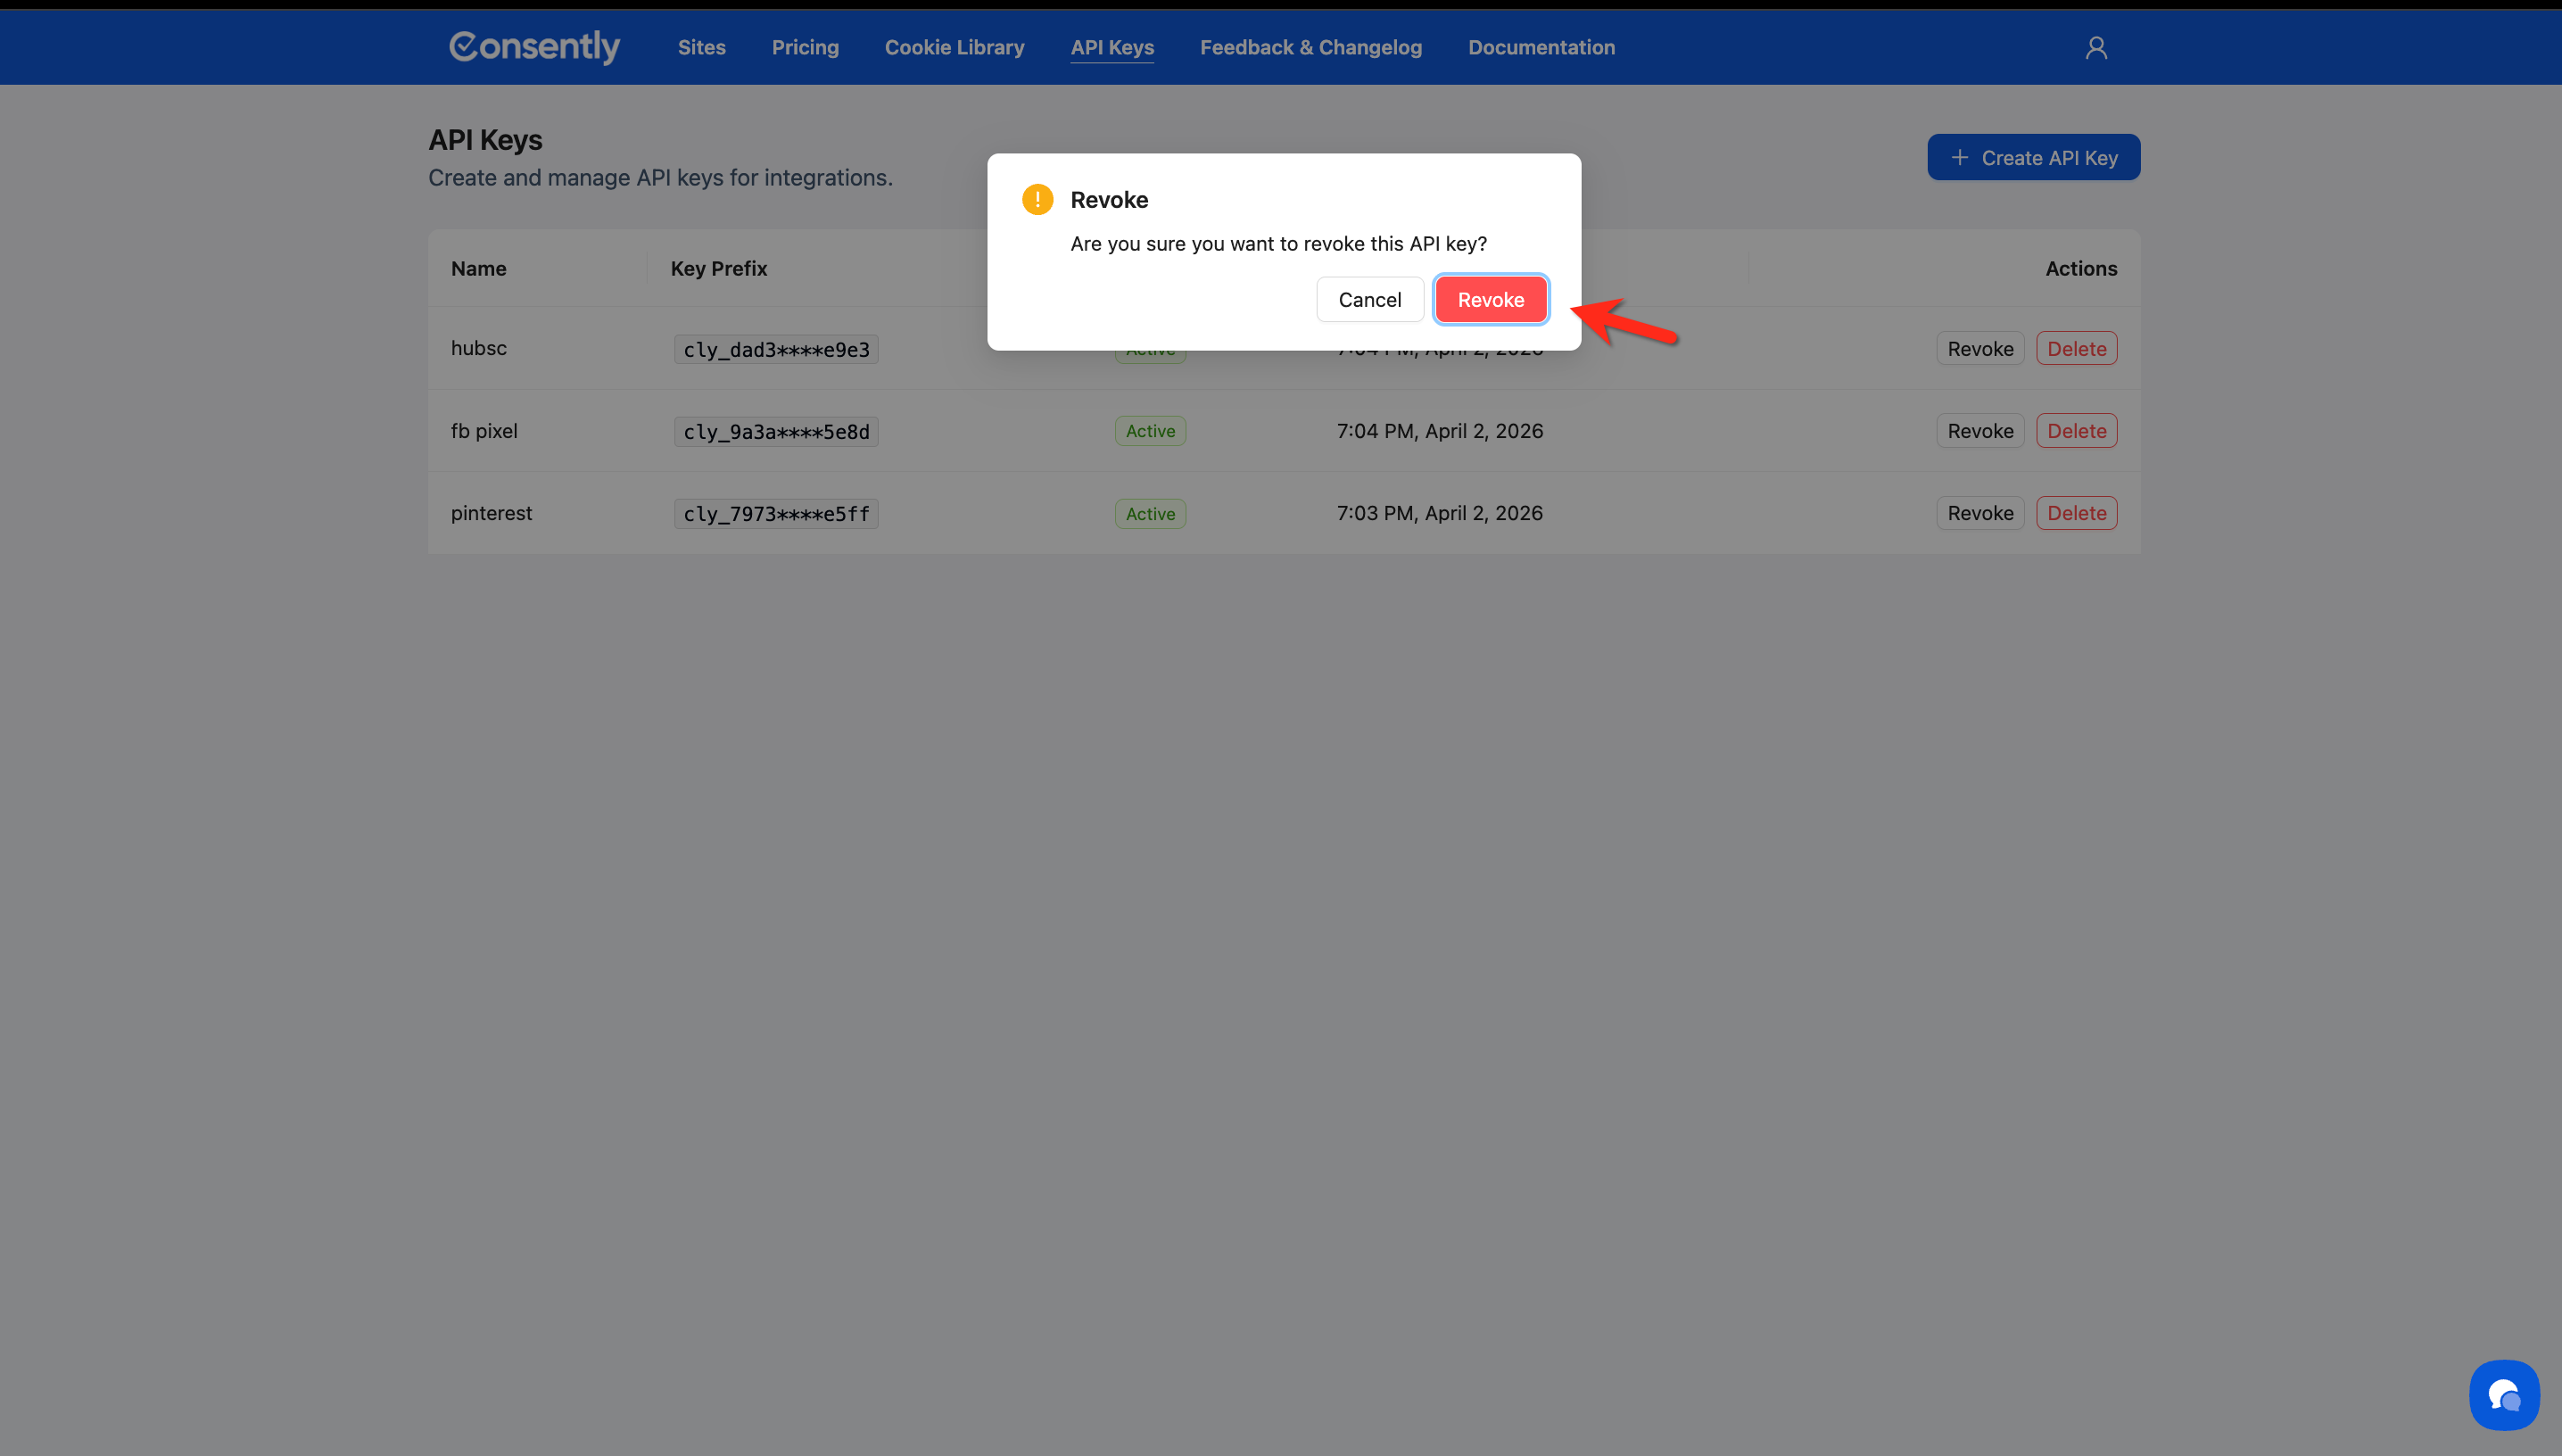
Task: Confirm with the red Revoke button
Action: 1491,300
